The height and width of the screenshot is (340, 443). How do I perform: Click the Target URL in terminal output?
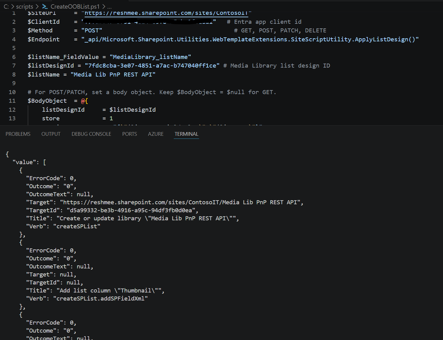click(180, 202)
